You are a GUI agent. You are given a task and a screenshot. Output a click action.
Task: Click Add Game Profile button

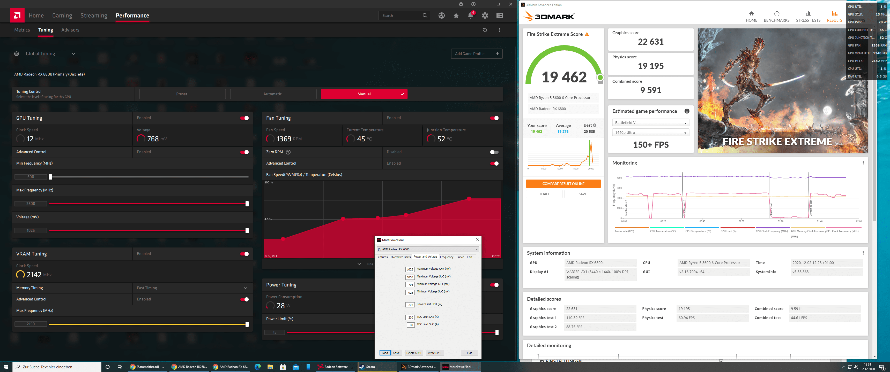[x=477, y=54]
